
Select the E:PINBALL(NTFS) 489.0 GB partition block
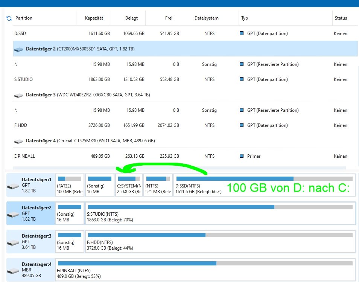point(205,270)
